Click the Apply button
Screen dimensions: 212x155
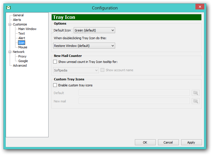coord(191,142)
